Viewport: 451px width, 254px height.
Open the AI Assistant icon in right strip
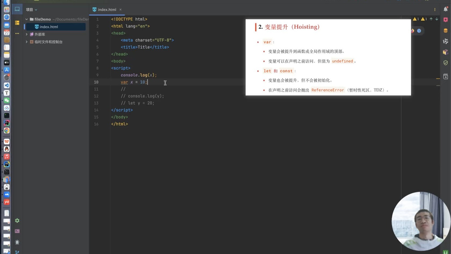pos(446,20)
